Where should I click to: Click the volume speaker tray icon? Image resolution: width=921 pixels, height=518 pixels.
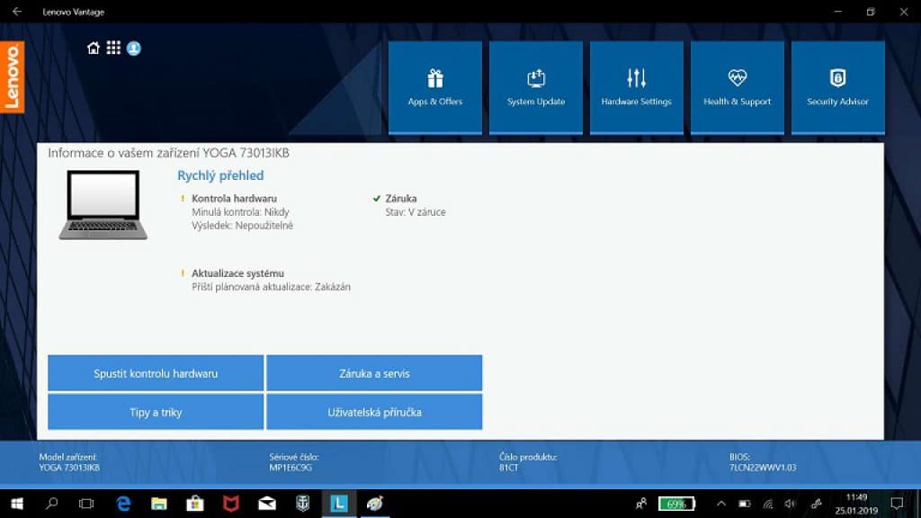[791, 504]
